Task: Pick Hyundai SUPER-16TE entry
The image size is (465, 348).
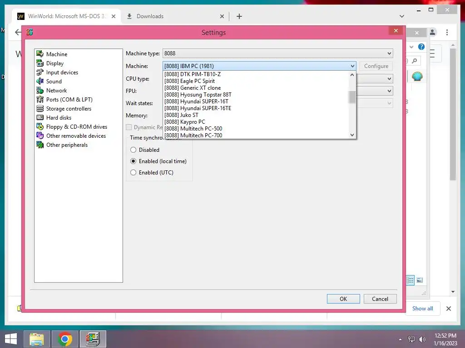Action: tap(256, 108)
